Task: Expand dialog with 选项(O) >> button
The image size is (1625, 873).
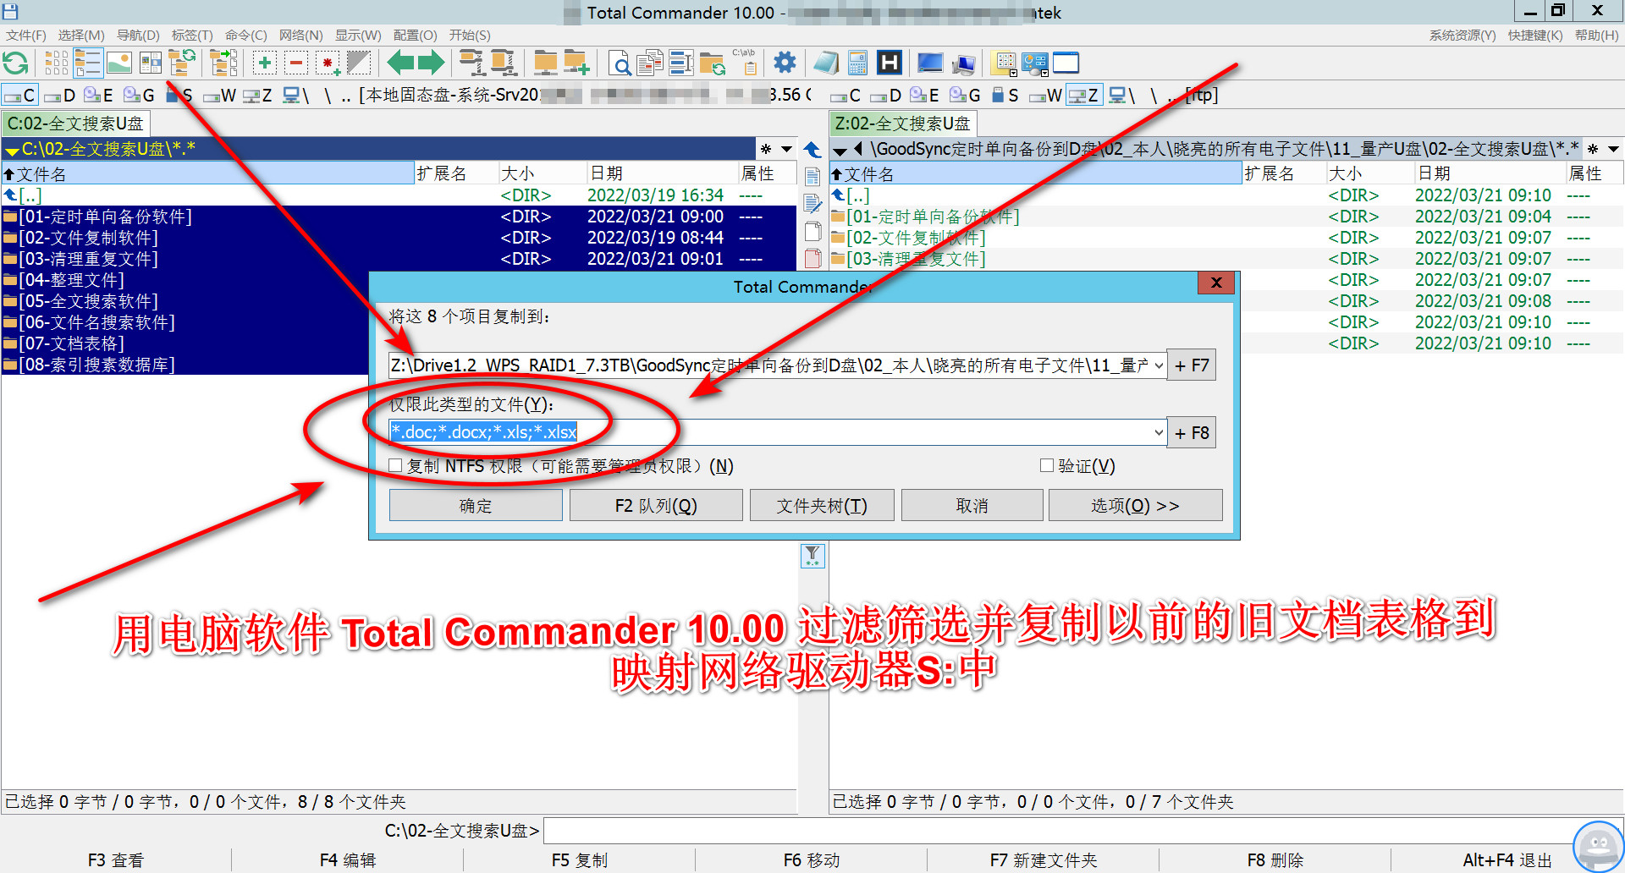Action: [x=1135, y=506]
